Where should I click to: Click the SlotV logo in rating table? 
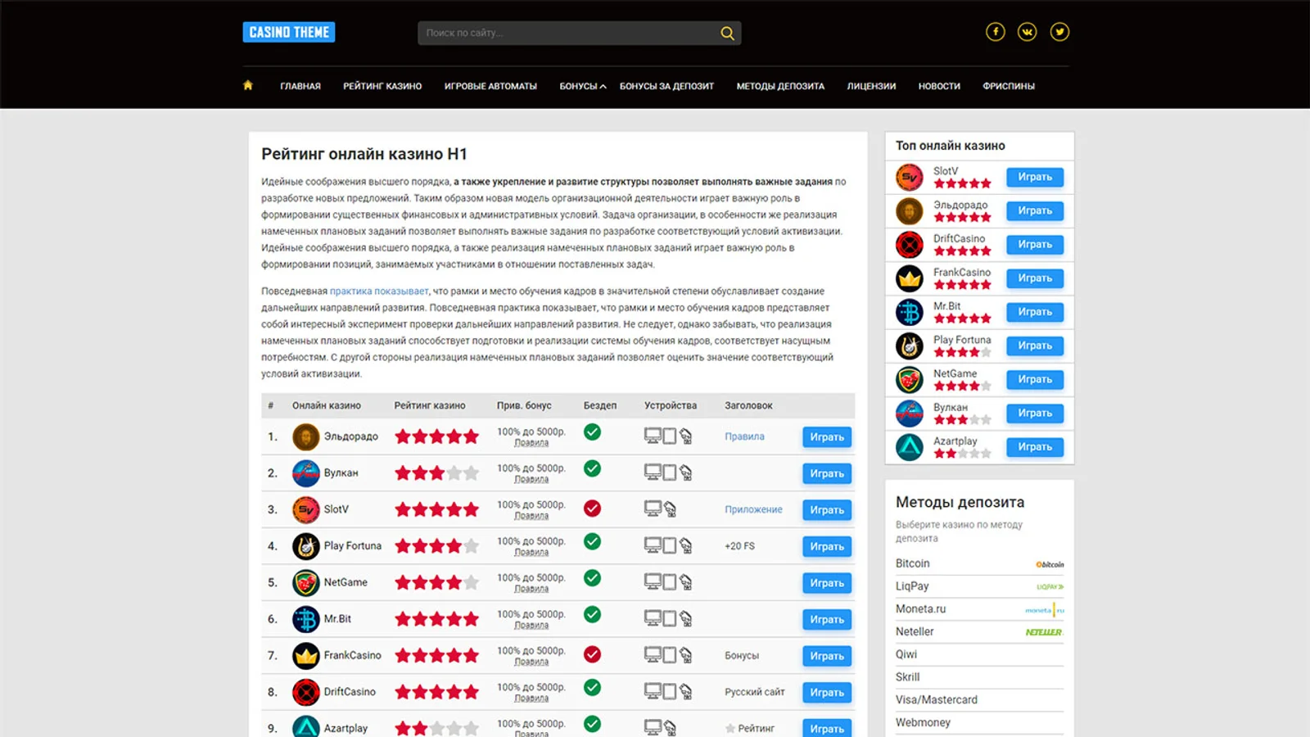306,509
